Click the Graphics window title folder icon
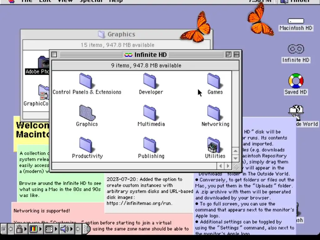The height and width of the screenshot is (240, 320). 101,34
